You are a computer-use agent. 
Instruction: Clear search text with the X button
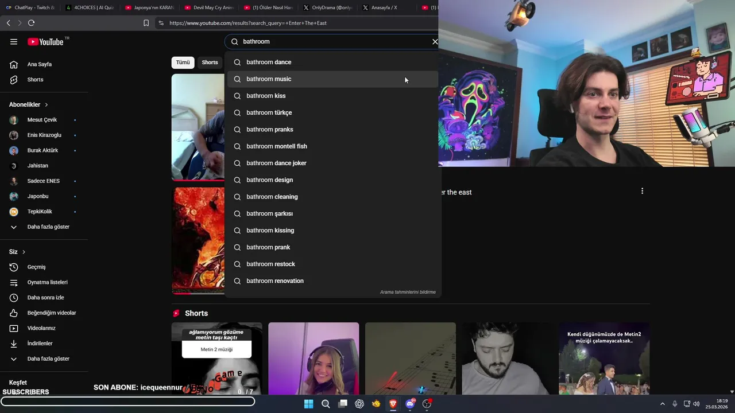click(435, 41)
